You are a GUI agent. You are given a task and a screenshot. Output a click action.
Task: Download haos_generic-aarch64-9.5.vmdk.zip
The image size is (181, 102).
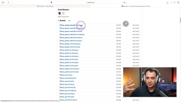pyautogui.click(x=72, y=35)
